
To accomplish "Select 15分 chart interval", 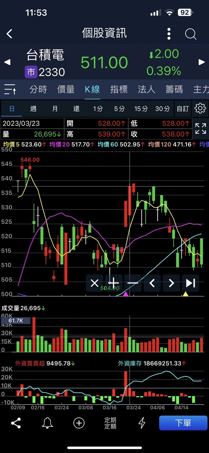I will (x=141, y=109).
